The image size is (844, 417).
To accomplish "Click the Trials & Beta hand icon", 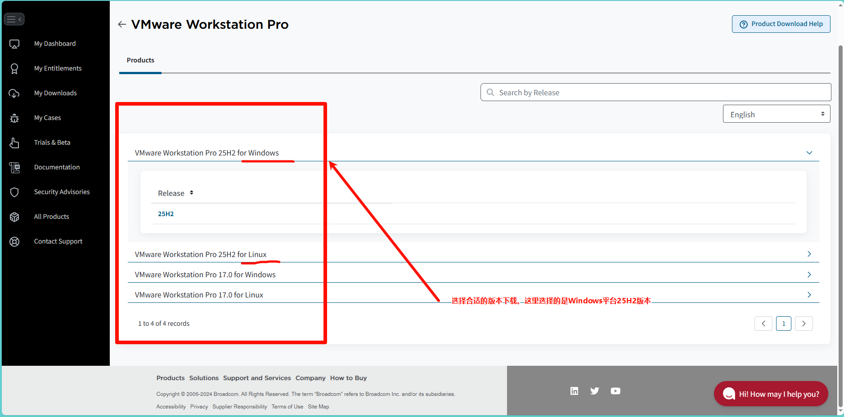I will point(14,142).
